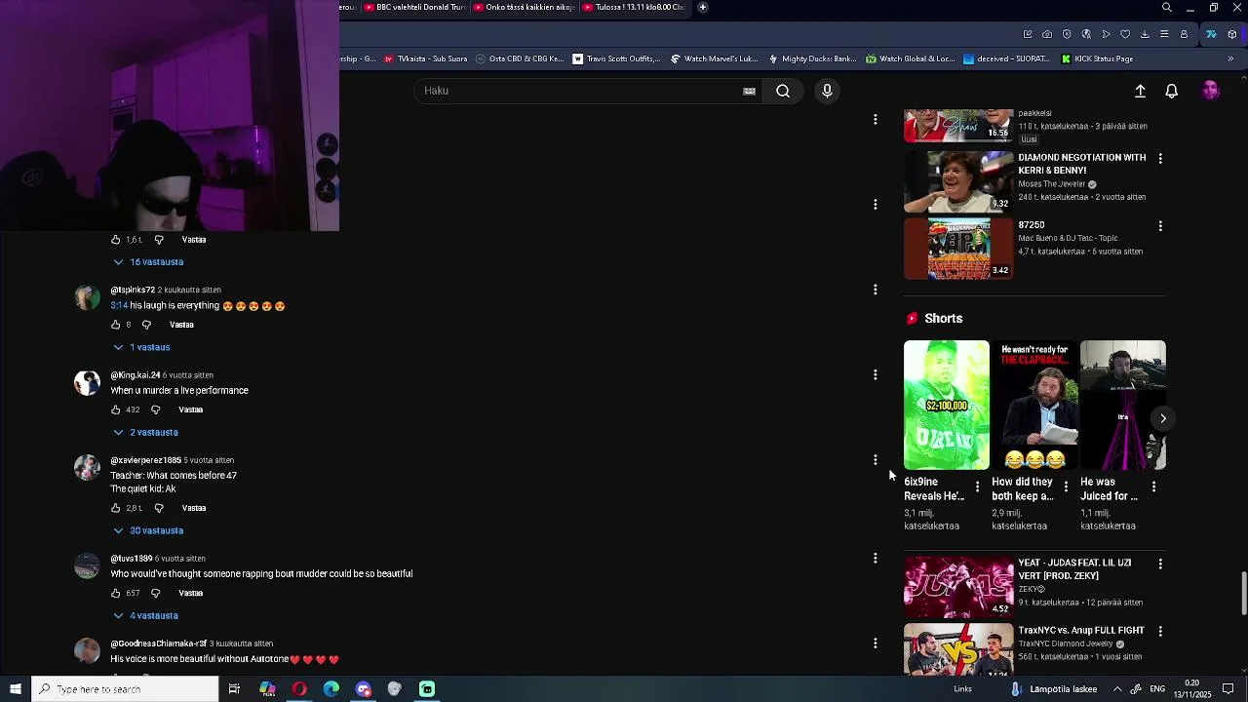
Task: Open Travis Scott Outfits bookmark
Action: pyautogui.click(x=616, y=58)
